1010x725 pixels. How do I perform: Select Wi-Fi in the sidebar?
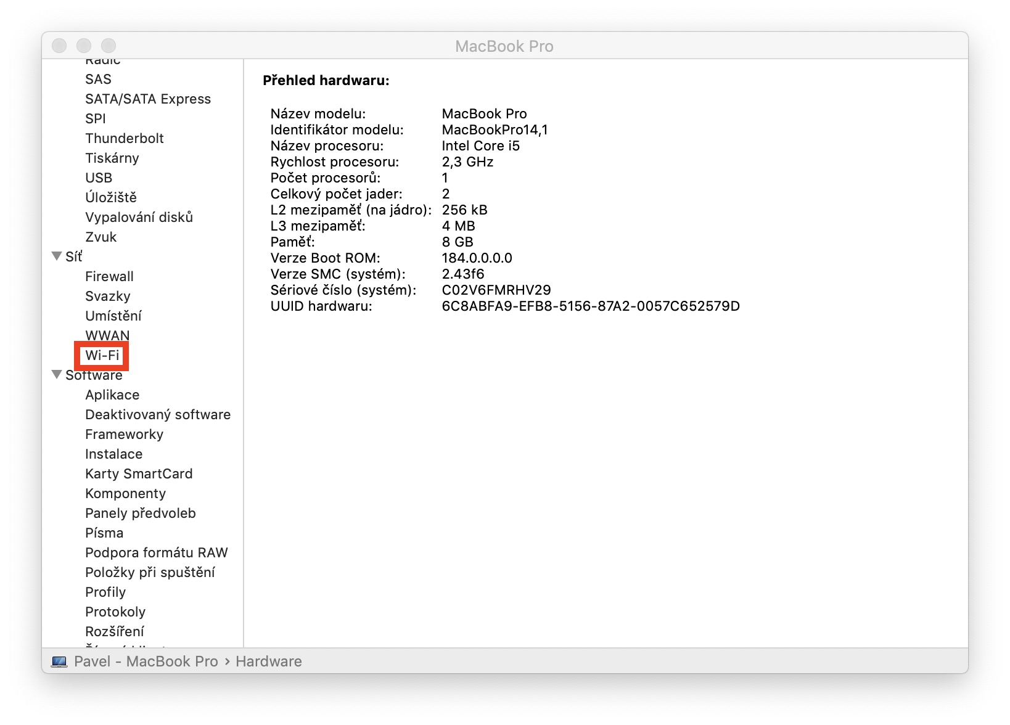(x=102, y=355)
